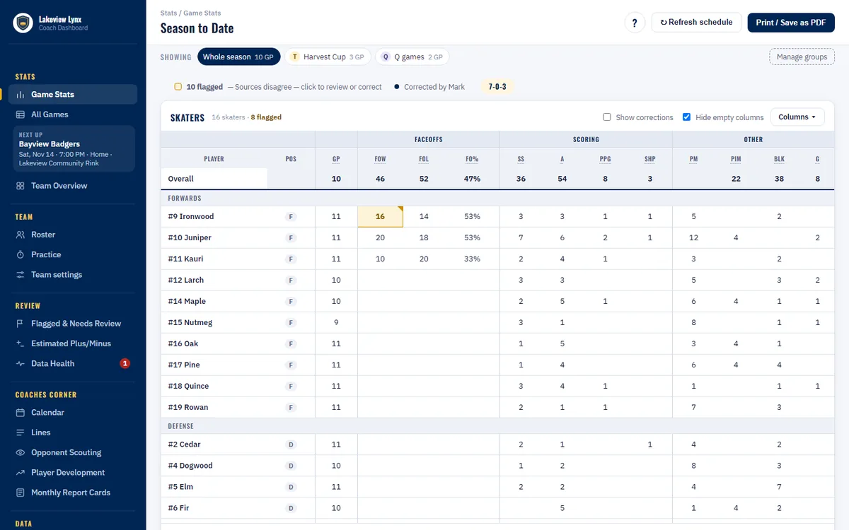
Task: Click Juniper's PM value 12
Action: (x=693, y=238)
